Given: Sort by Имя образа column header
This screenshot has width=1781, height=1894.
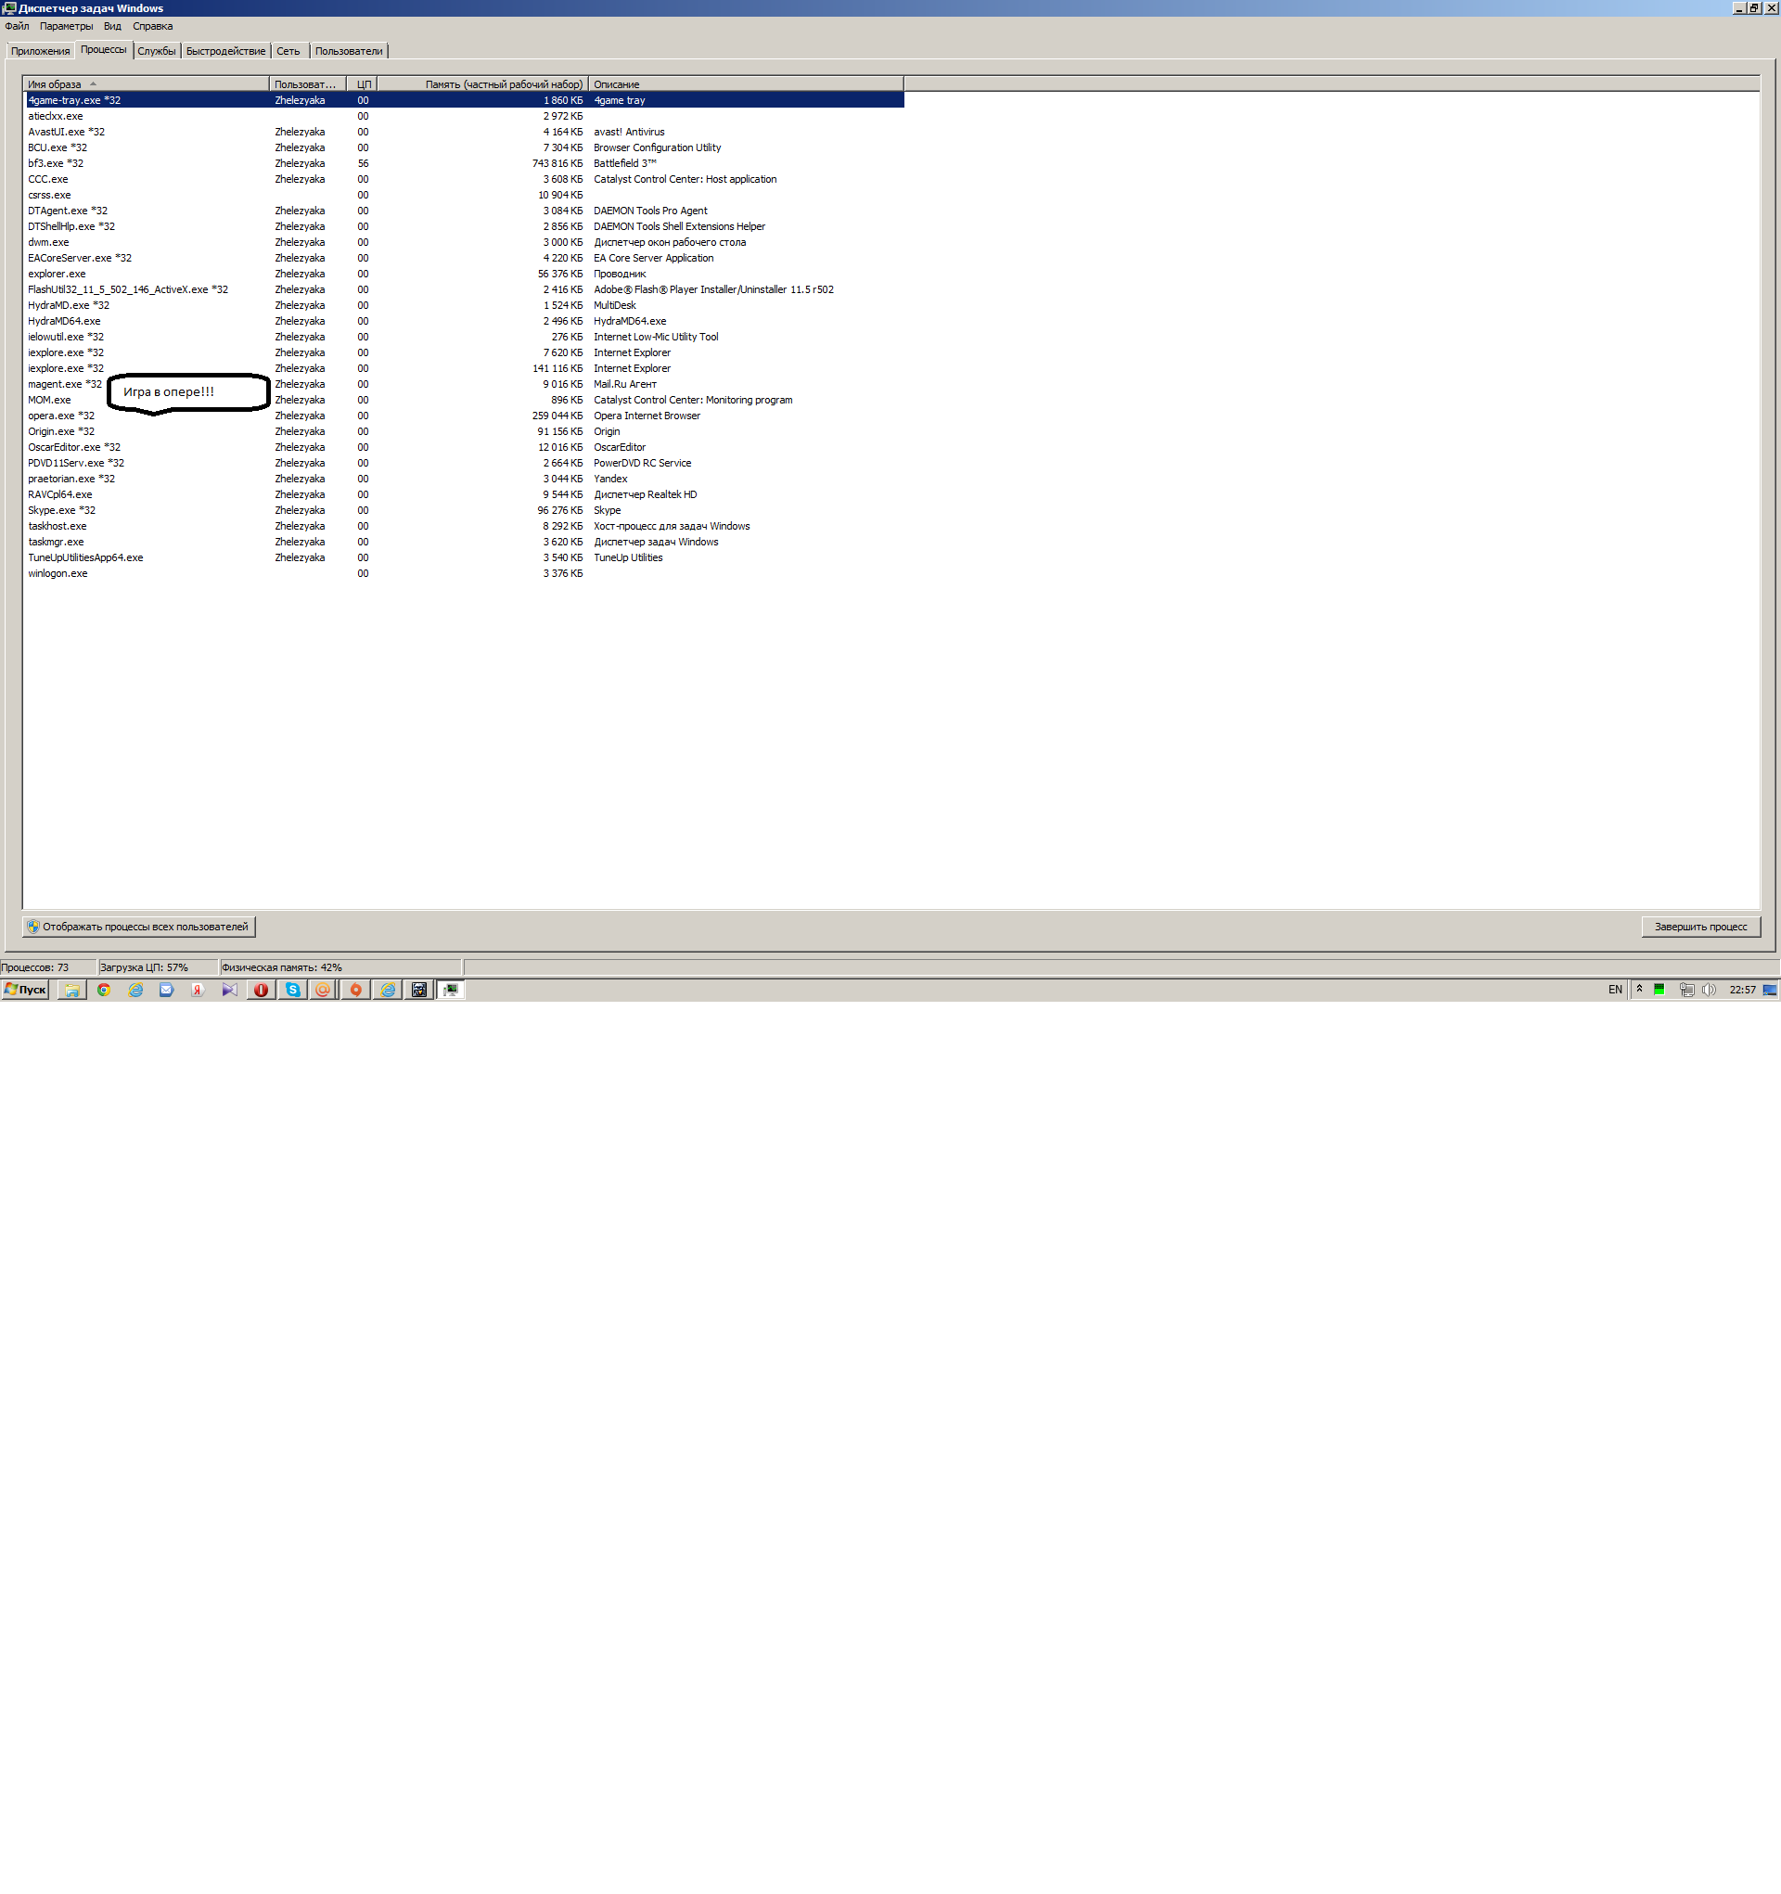Looking at the screenshot, I should [x=146, y=84].
